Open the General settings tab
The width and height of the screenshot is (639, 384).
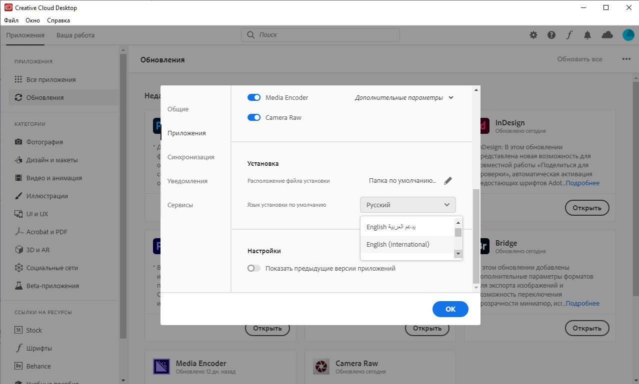pos(178,109)
